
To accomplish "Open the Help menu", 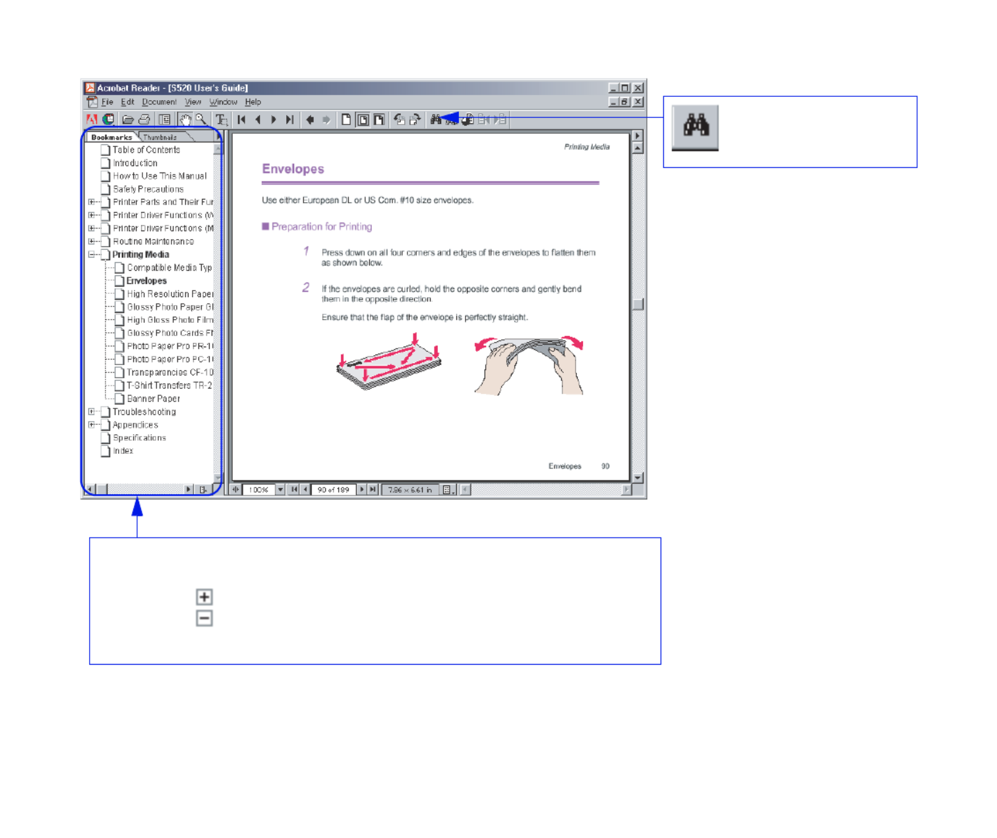I will (253, 102).
